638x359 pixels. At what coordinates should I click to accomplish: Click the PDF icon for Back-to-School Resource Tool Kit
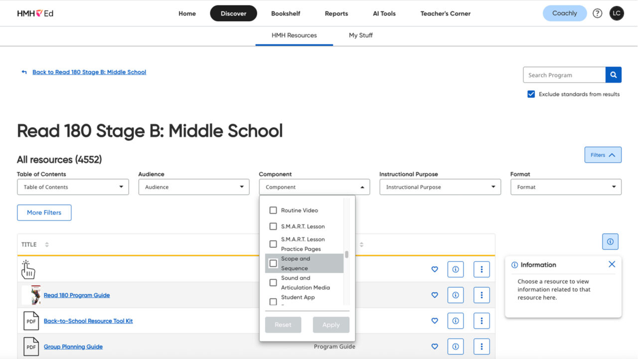tap(31, 321)
